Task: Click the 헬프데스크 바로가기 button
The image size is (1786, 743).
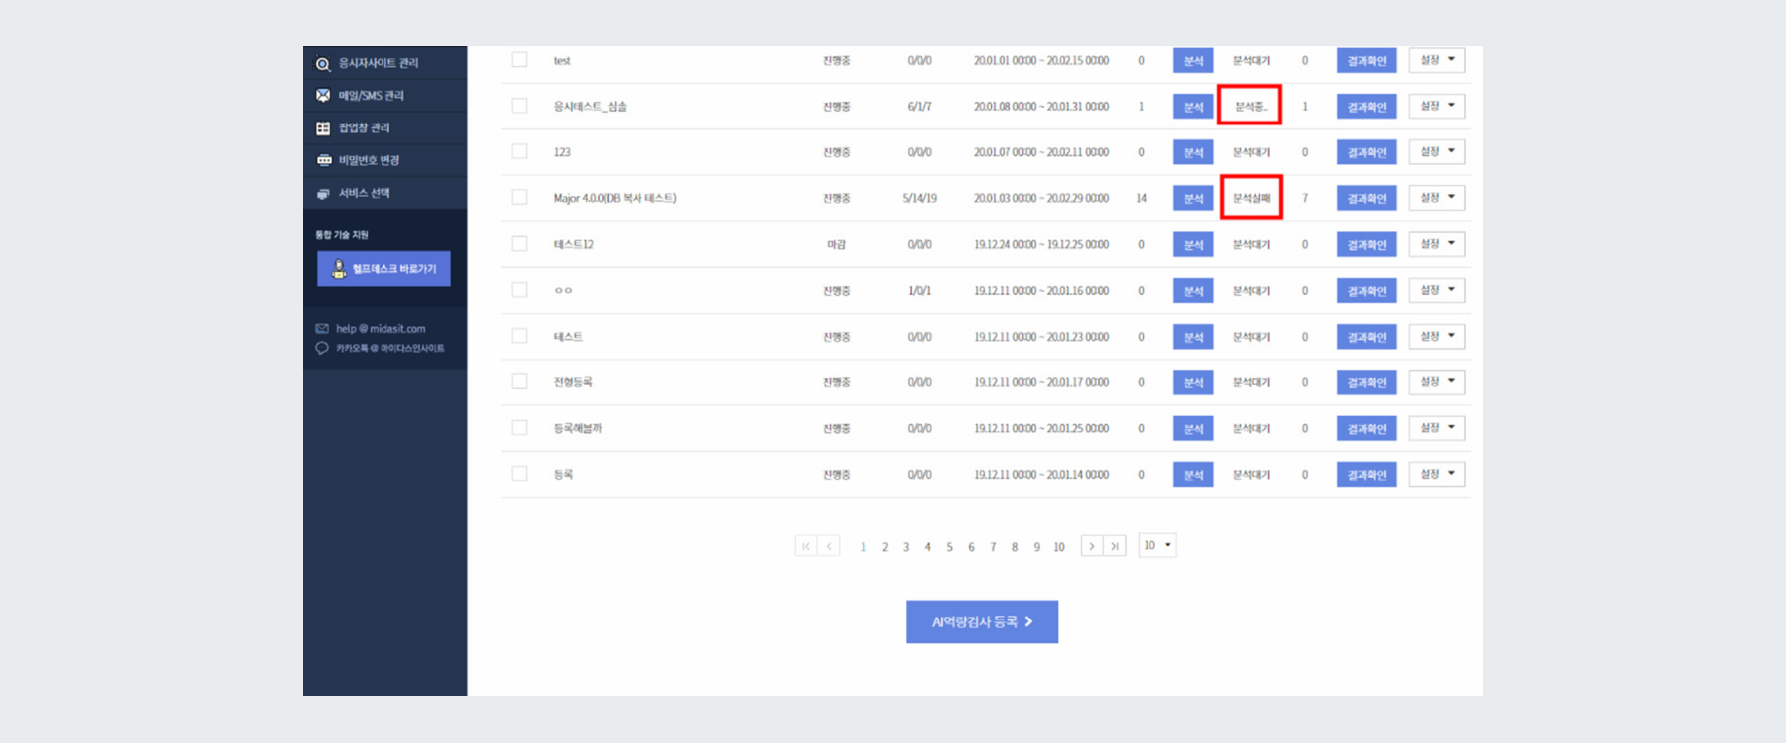Action: tap(383, 269)
